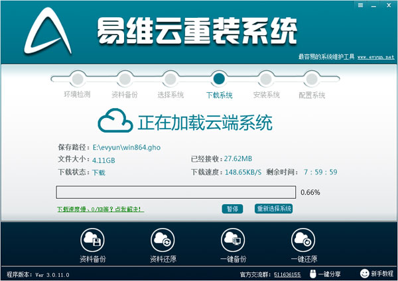Open the official group number 511636155
The height and width of the screenshot is (281, 398).
pyautogui.click(x=287, y=274)
